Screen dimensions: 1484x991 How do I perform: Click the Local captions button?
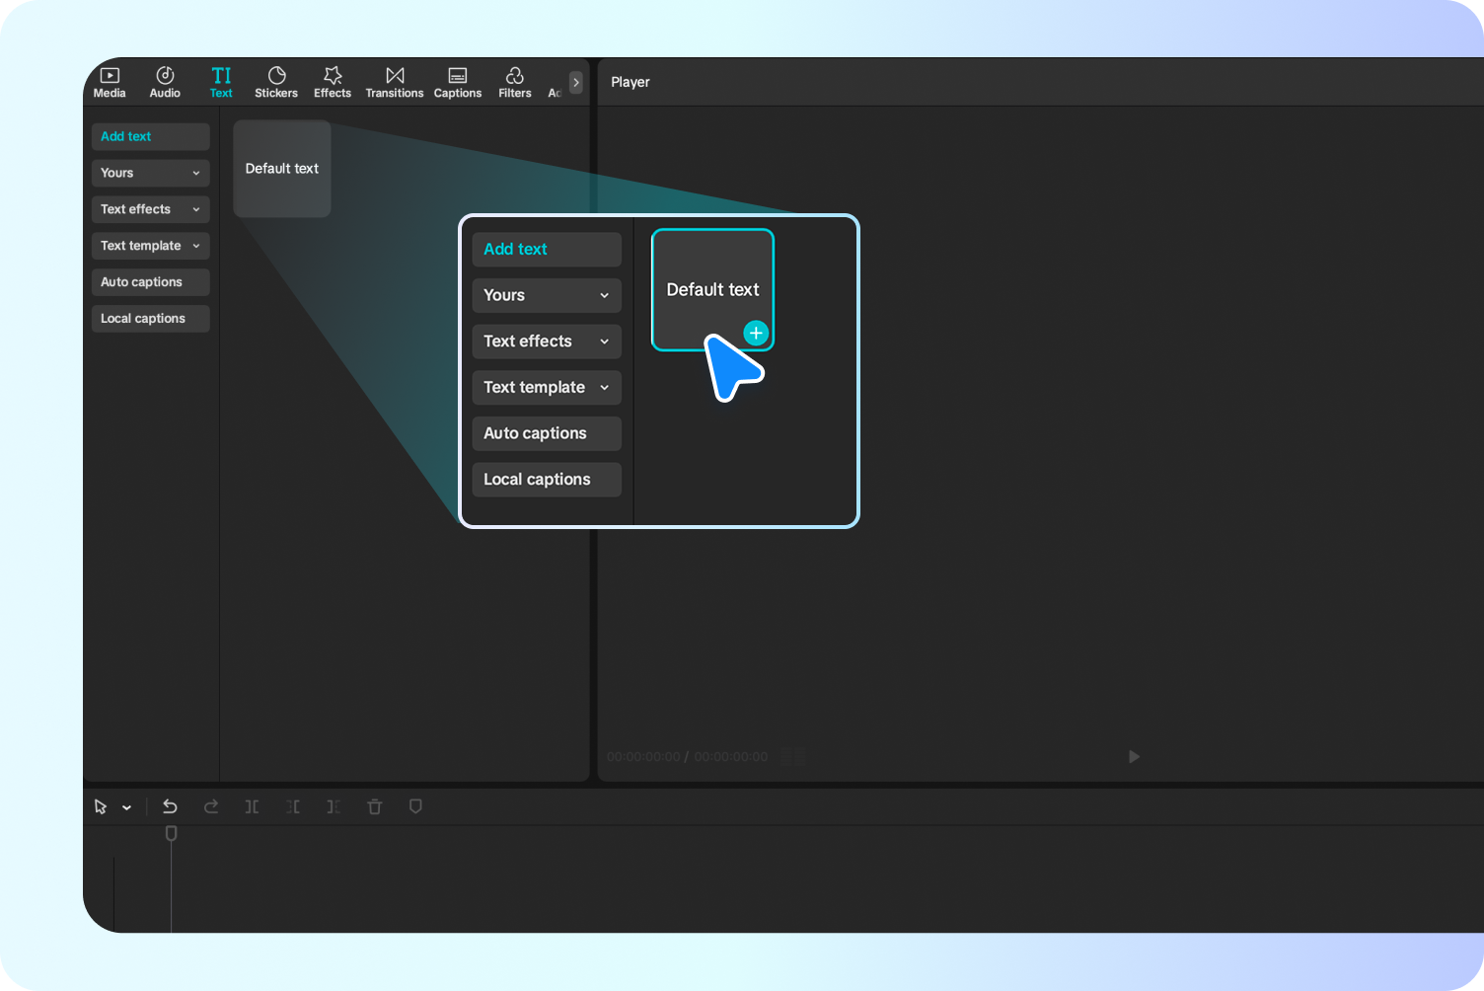(x=150, y=318)
